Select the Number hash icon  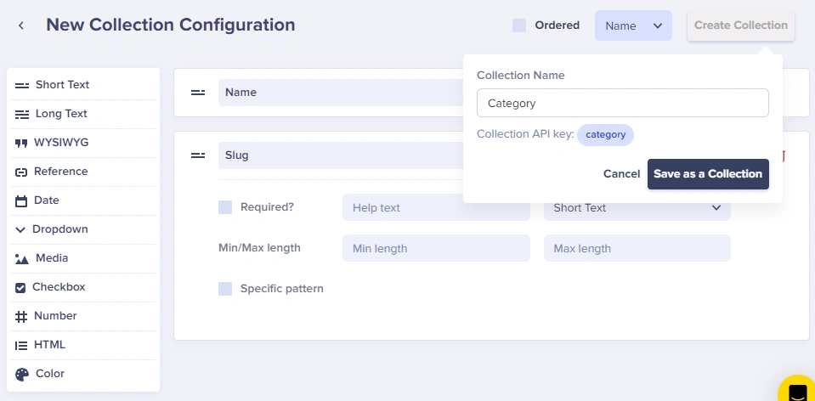point(21,317)
